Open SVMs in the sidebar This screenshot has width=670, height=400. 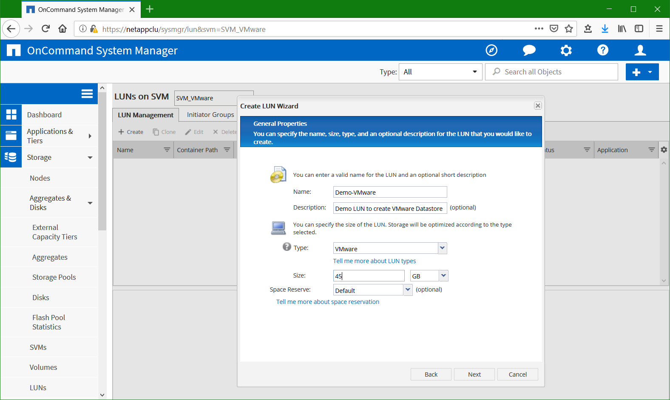pyautogui.click(x=38, y=347)
